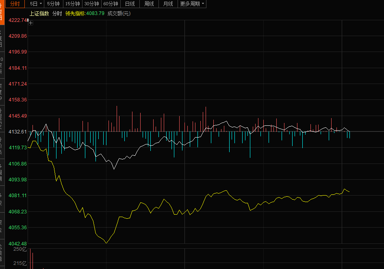Switch to the 分时 period tab
Image resolution: width=384 pixels, height=269 pixels.
15,4
